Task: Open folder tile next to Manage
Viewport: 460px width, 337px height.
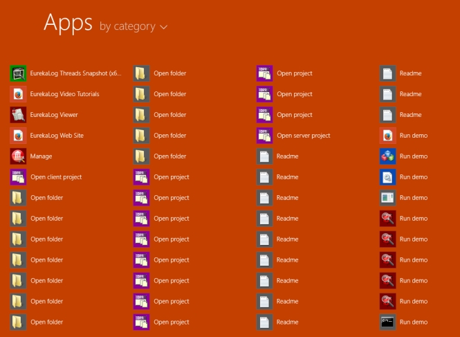Action: [x=160, y=156]
